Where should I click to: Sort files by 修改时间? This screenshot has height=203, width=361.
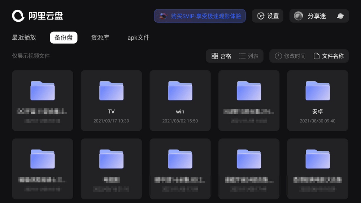click(x=290, y=56)
